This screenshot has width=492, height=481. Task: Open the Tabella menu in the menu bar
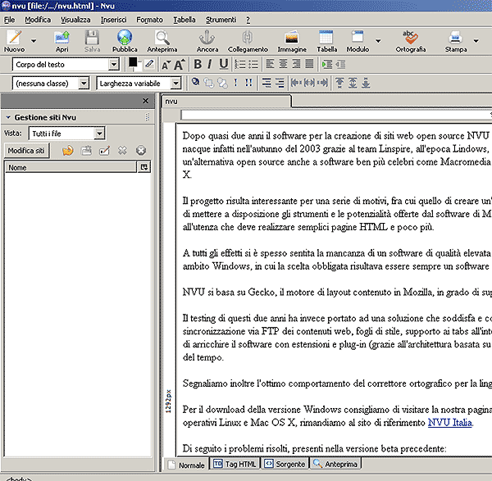pos(184,20)
